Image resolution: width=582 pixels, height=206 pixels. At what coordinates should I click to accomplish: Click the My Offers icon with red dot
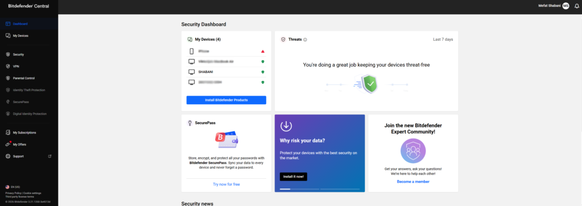8,144
